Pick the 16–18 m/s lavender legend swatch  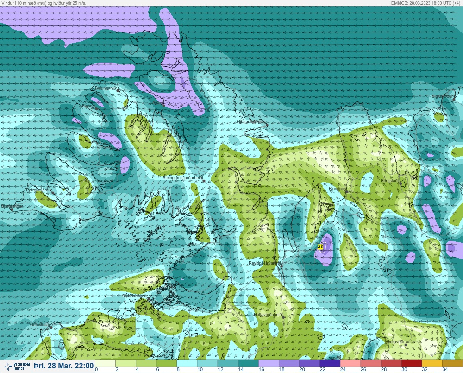(x=269, y=363)
